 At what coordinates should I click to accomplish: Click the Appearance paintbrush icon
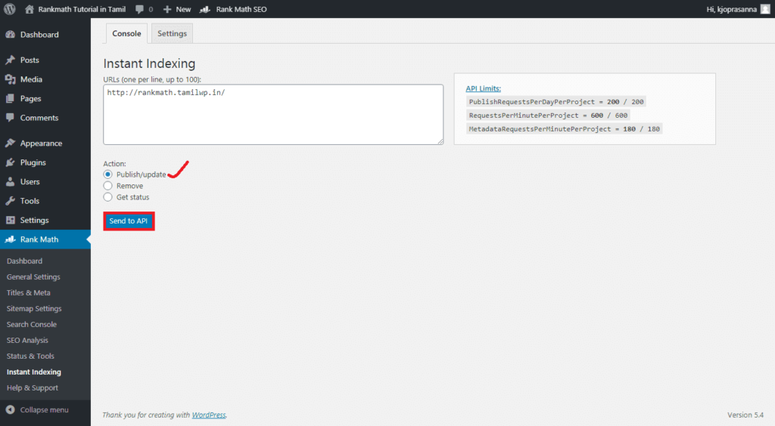[10, 143]
